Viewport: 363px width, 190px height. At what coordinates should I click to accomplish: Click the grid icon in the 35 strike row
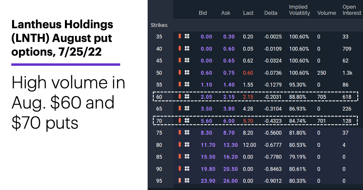point(187,36)
